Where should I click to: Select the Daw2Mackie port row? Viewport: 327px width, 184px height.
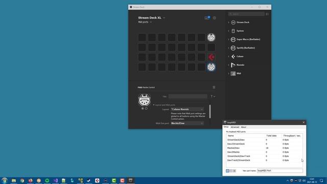(x=264, y=152)
